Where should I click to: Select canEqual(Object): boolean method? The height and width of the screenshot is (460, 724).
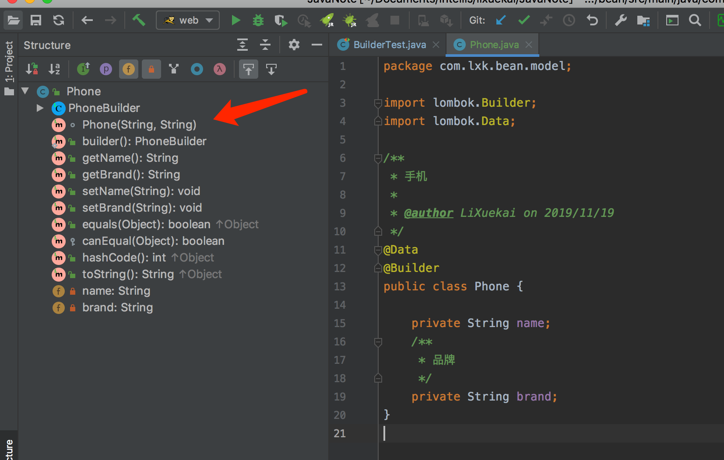tap(153, 241)
